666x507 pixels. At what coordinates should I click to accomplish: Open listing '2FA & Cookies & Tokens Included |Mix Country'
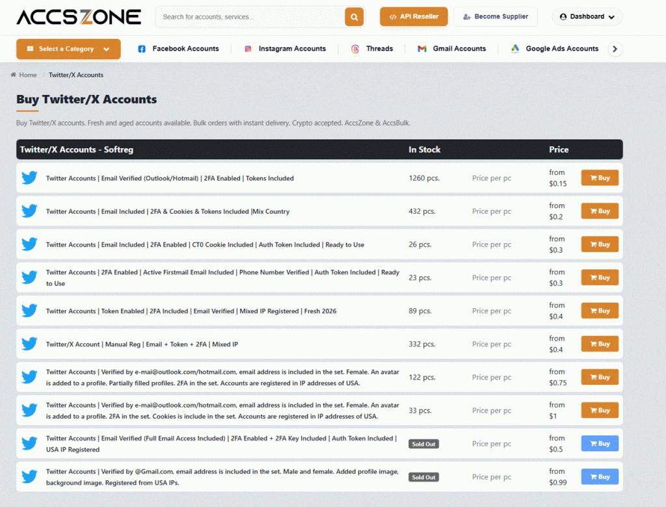point(168,211)
